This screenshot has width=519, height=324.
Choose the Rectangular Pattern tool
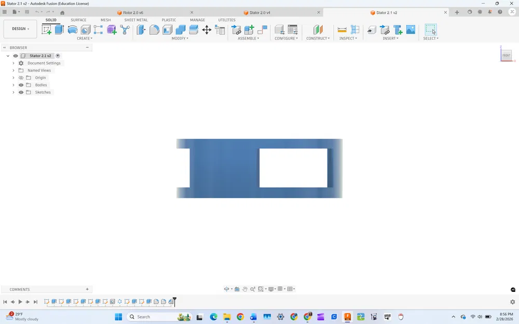tap(98, 30)
